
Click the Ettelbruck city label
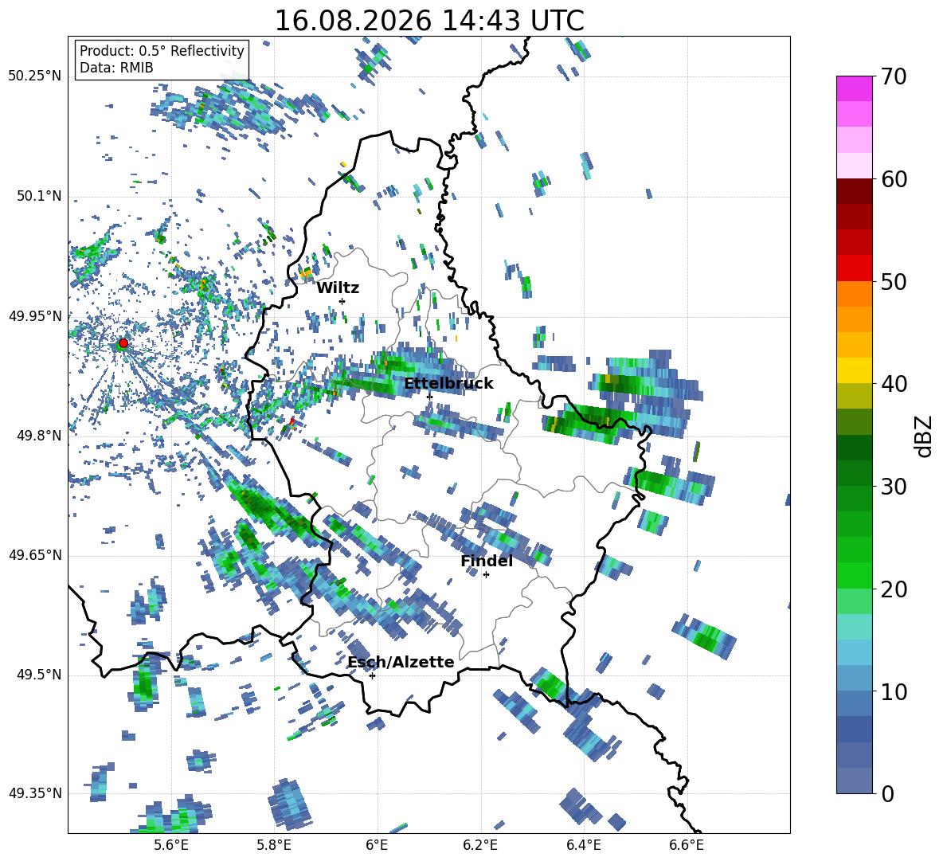click(x=448, y=384)
